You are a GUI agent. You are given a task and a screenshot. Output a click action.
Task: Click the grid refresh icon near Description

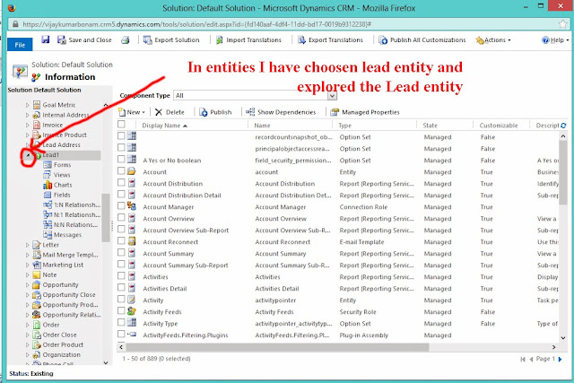click(563, 126)
